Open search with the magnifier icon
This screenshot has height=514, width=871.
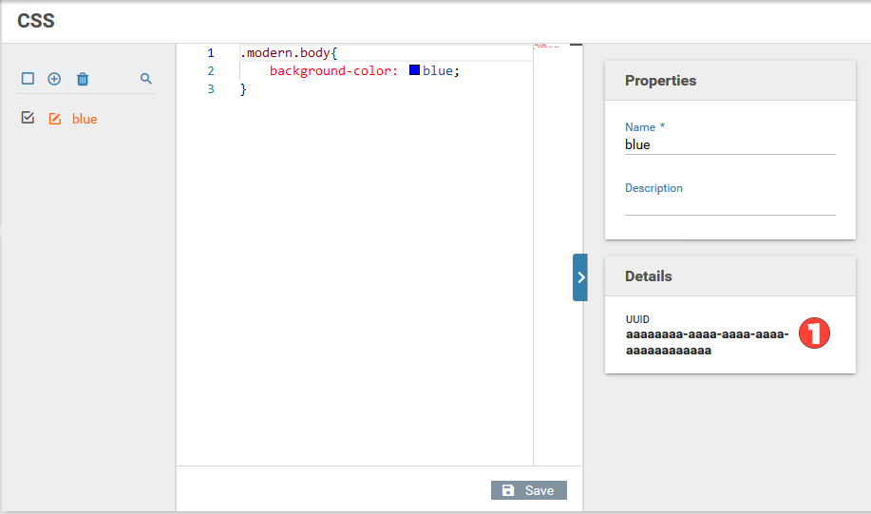coord(146,79)
